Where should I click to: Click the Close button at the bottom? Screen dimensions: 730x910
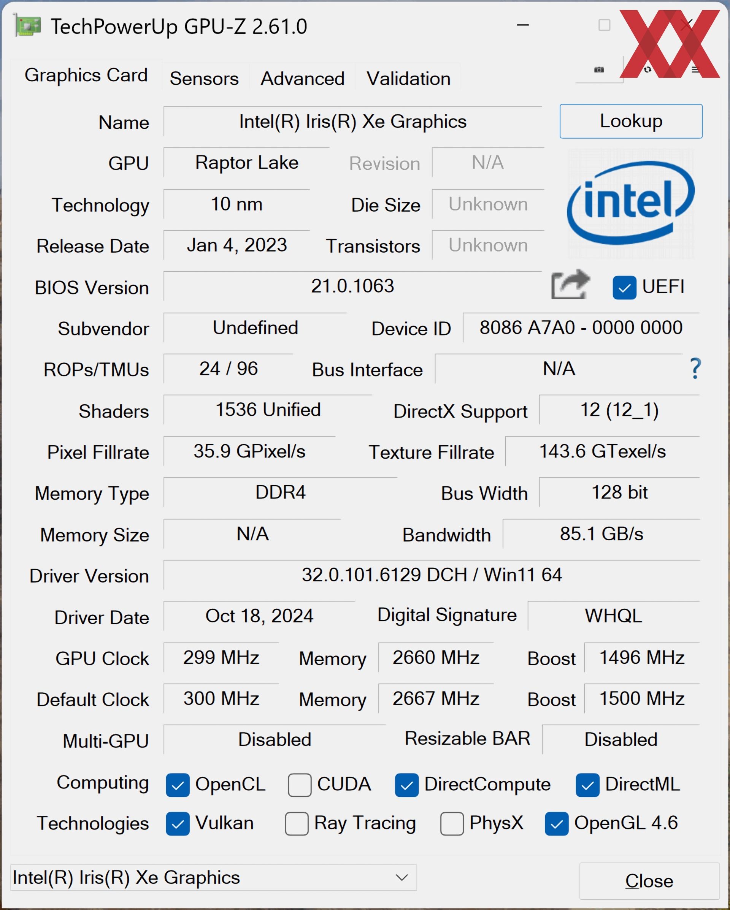pyautogui.click(x=649, y=881)
